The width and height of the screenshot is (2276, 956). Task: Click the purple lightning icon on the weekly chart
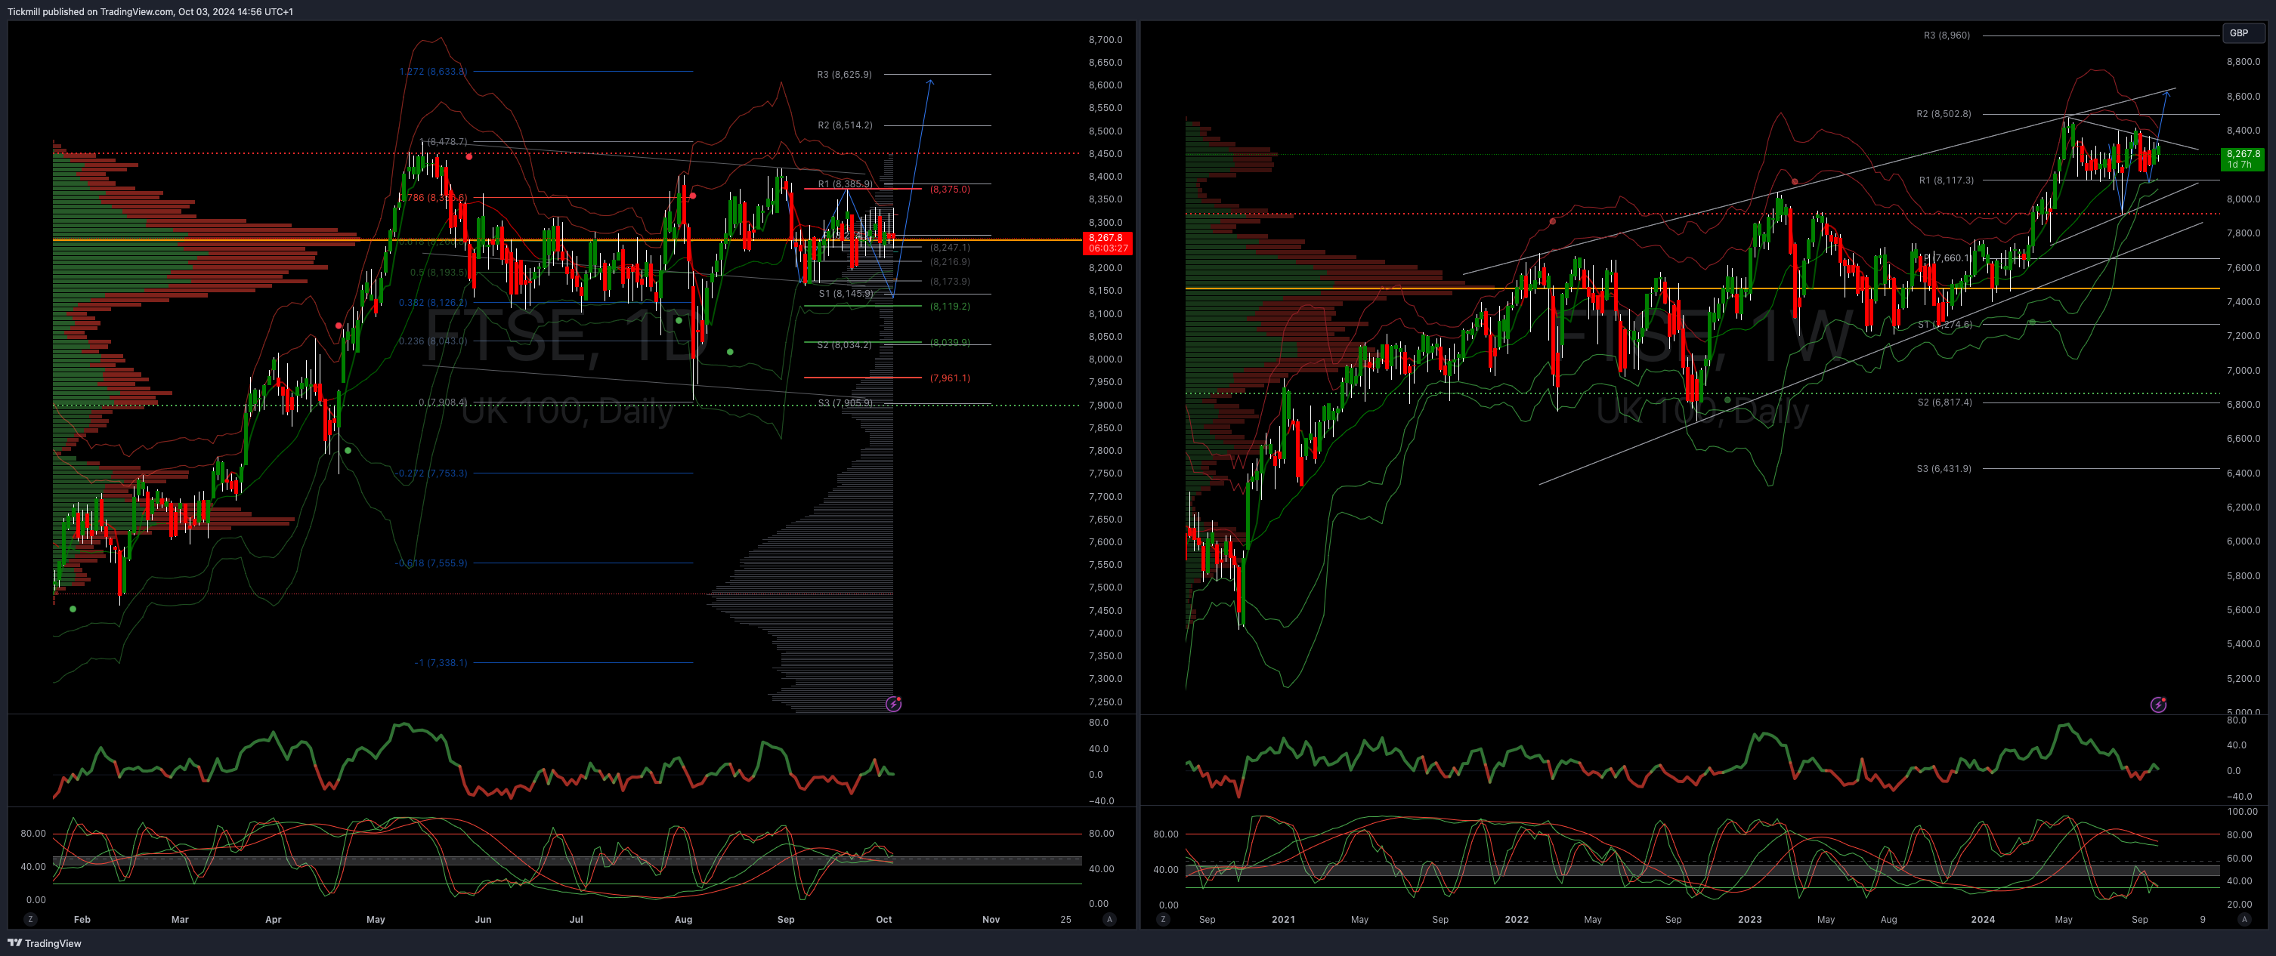(2158, 705)
